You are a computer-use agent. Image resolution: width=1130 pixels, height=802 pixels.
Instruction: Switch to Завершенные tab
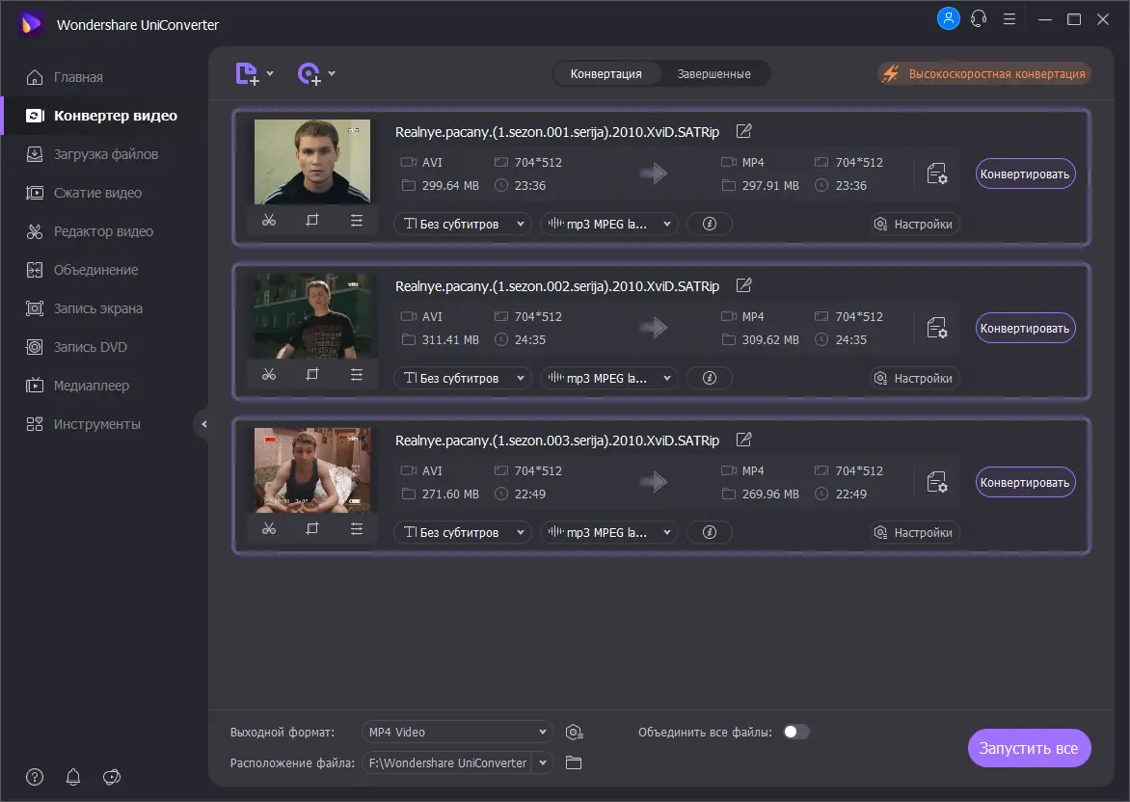pyautogui.click(x=713, y=73)
